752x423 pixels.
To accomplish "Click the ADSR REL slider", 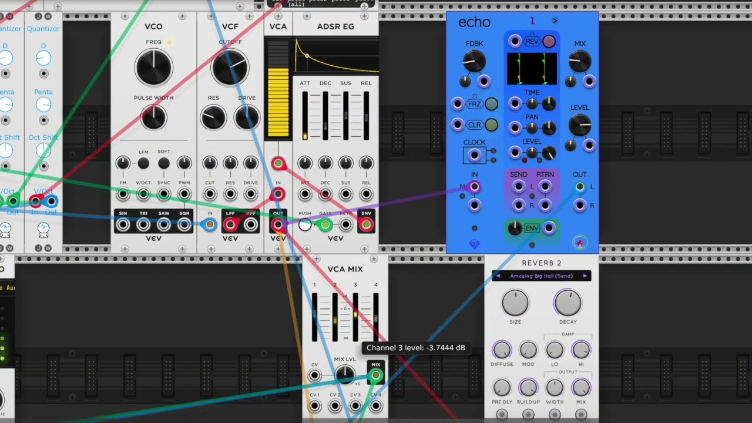I will (367, 116).
